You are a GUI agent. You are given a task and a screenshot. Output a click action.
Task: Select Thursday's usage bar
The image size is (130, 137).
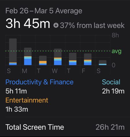(73, 59)
